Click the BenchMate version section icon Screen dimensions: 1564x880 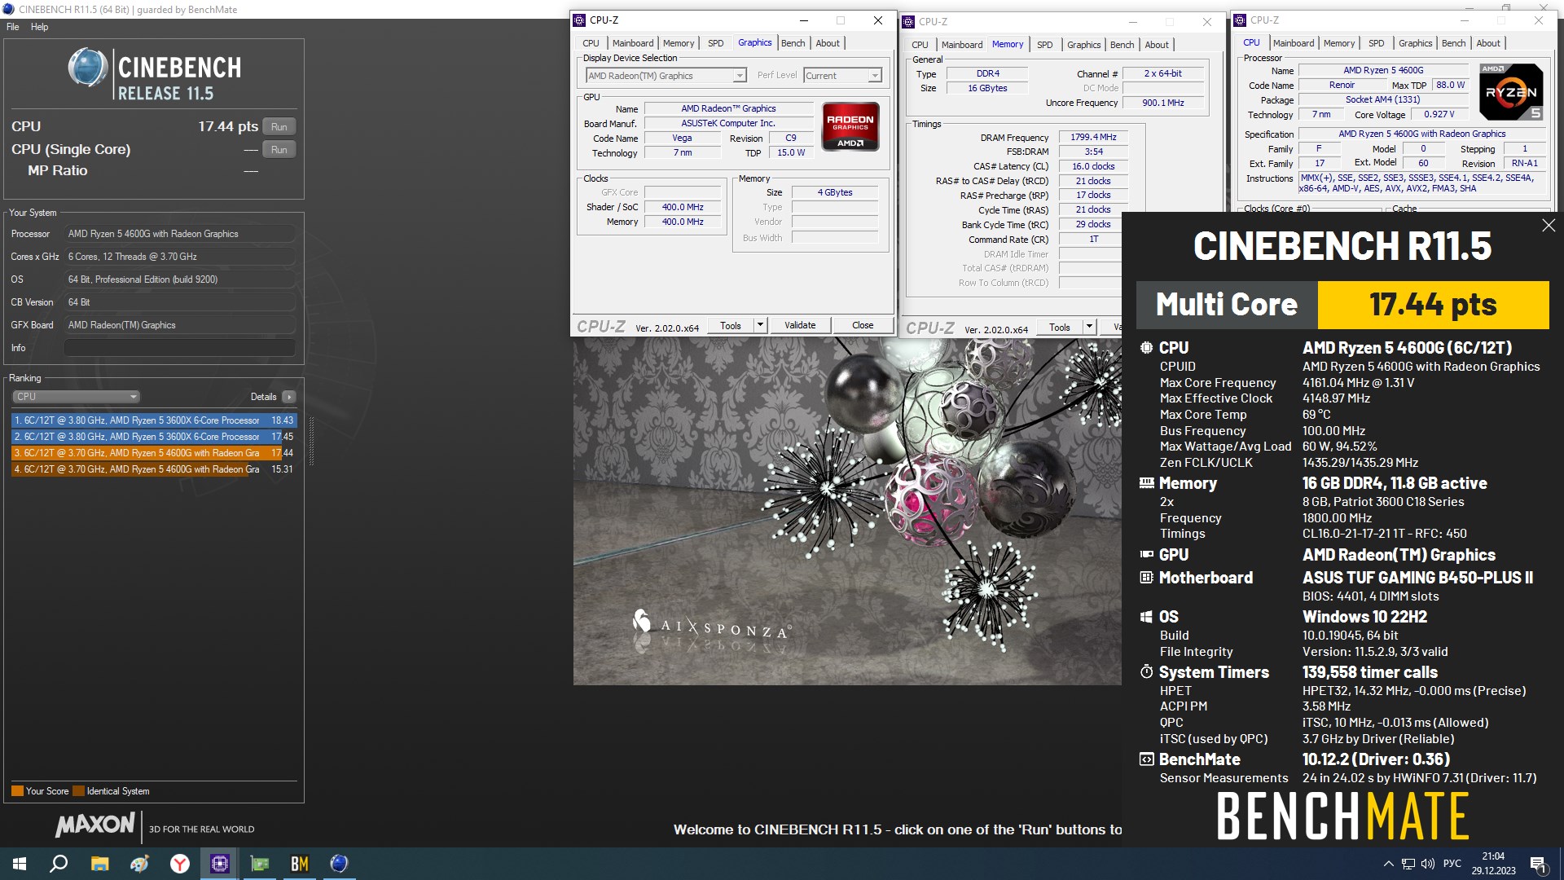[x=1146, y=759]
